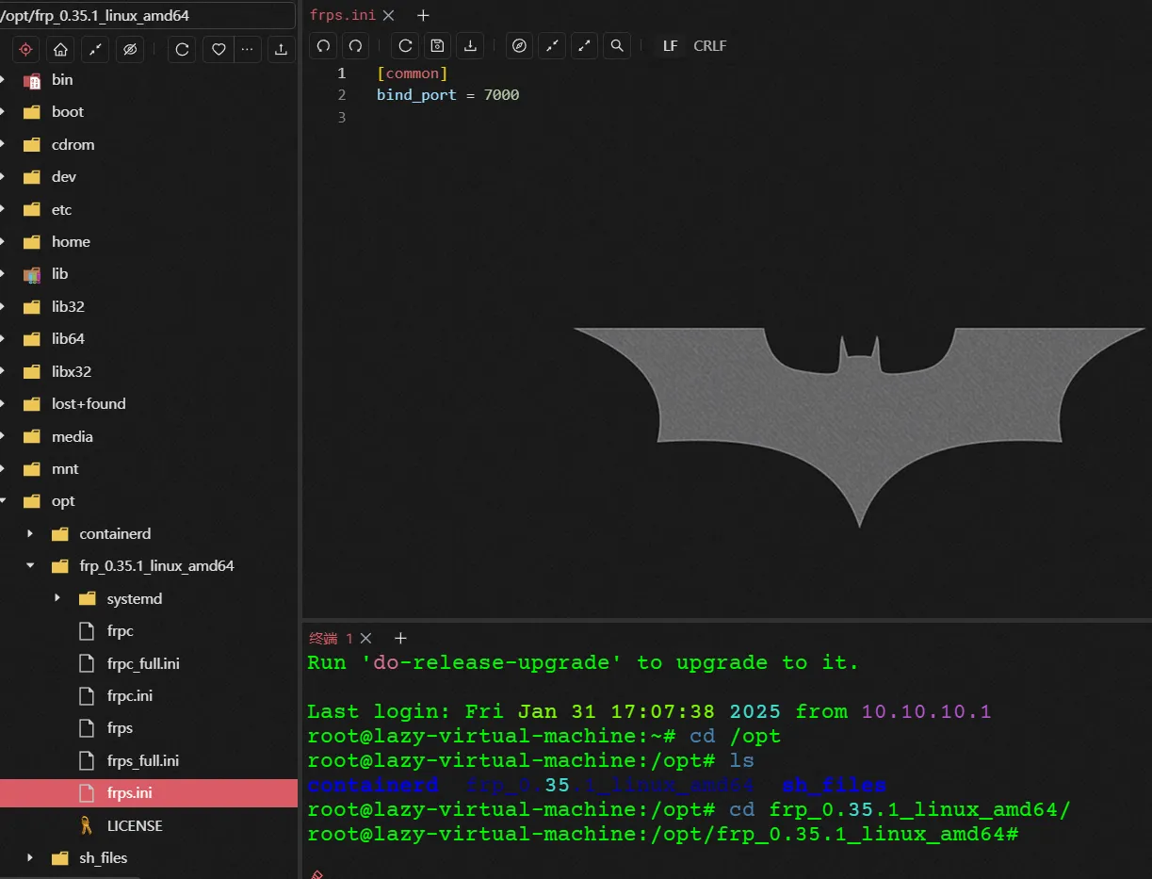Screen dimensions: 1152x879
Task: Click the compass icon in editor toolbar
Action: click(x=520, y=45)
